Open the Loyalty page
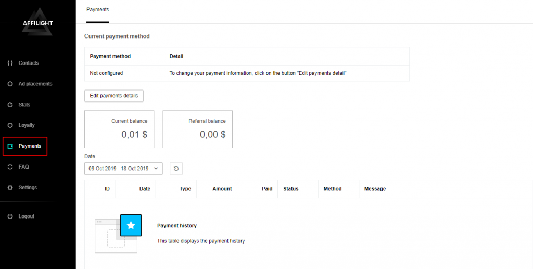This screenshot has width=533, height=269. coord(27,125)
